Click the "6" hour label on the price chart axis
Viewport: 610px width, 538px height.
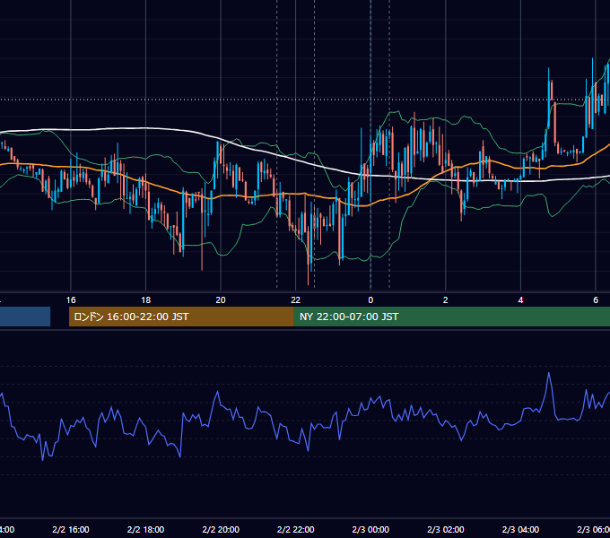(x=596, y=300)
